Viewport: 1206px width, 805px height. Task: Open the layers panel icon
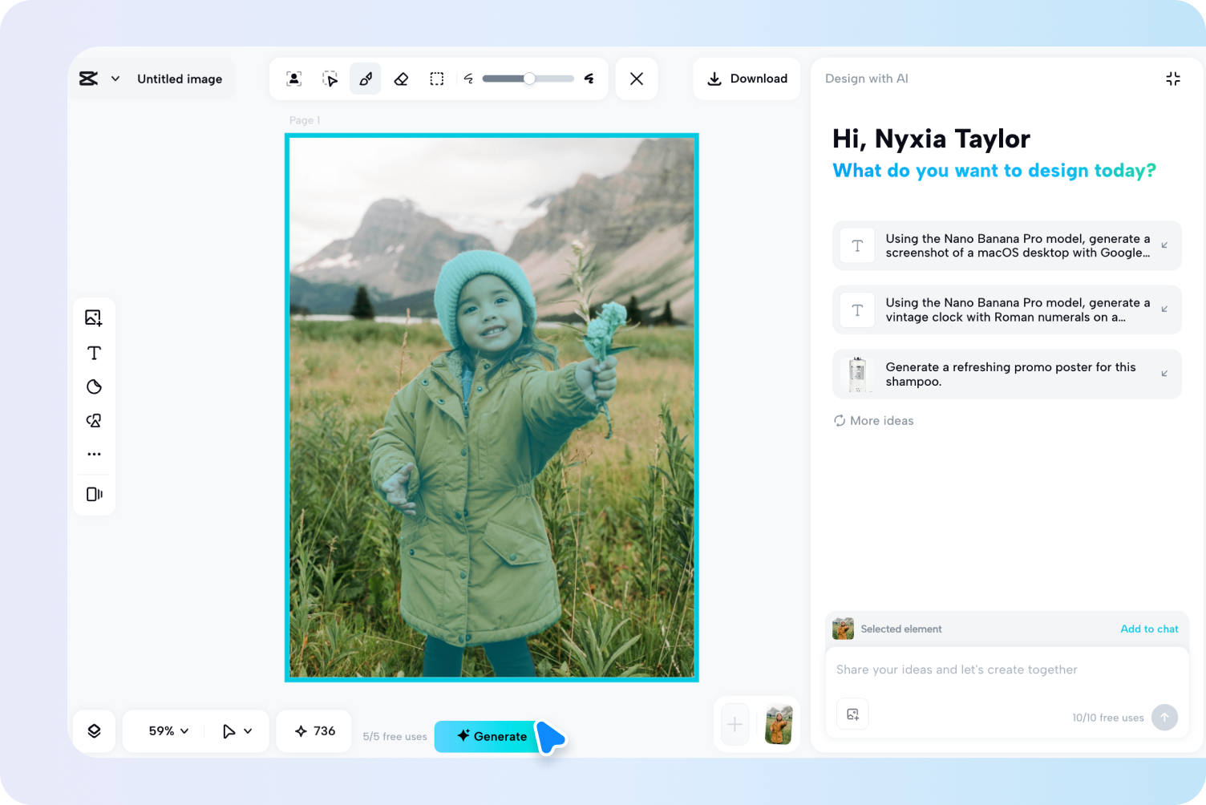[94, 731]
